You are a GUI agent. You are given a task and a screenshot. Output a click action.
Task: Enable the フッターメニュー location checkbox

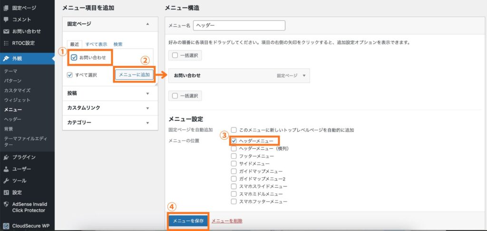pos(234,156)
